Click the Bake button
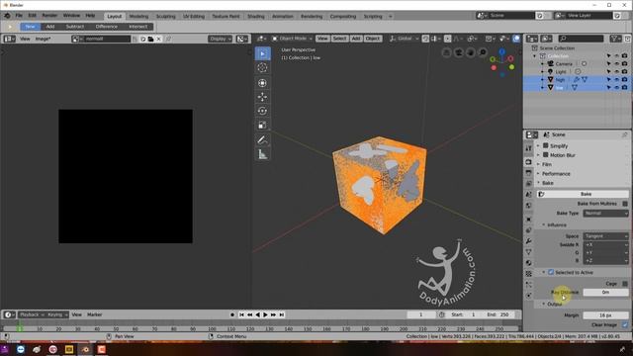 click(583, 194)
